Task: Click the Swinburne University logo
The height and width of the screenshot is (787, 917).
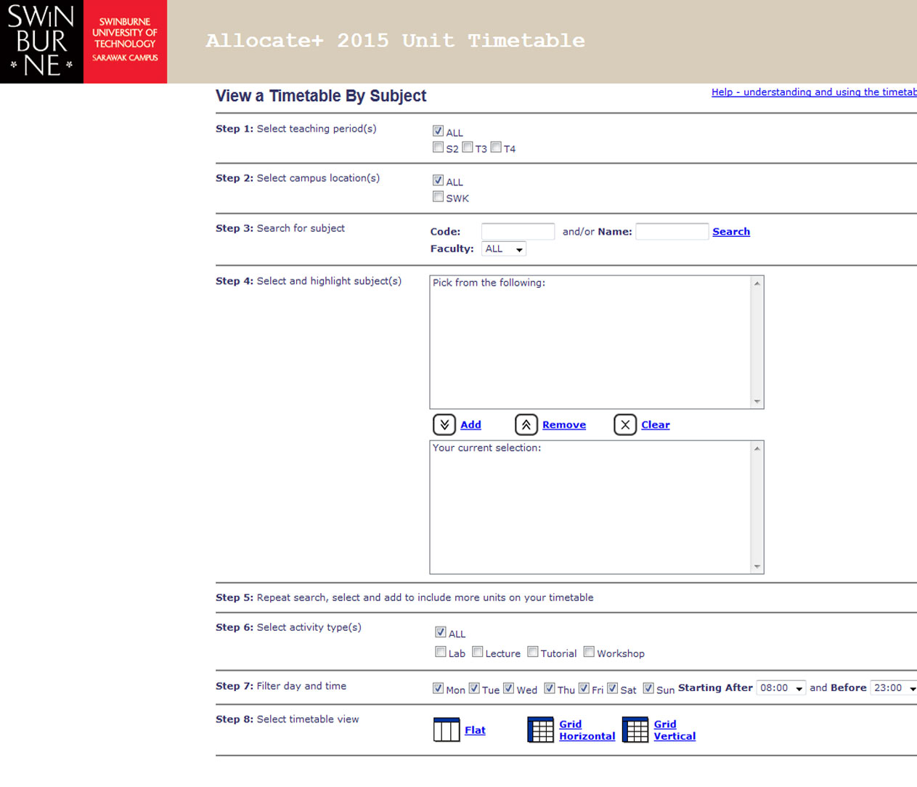Action: pos(83,41)
